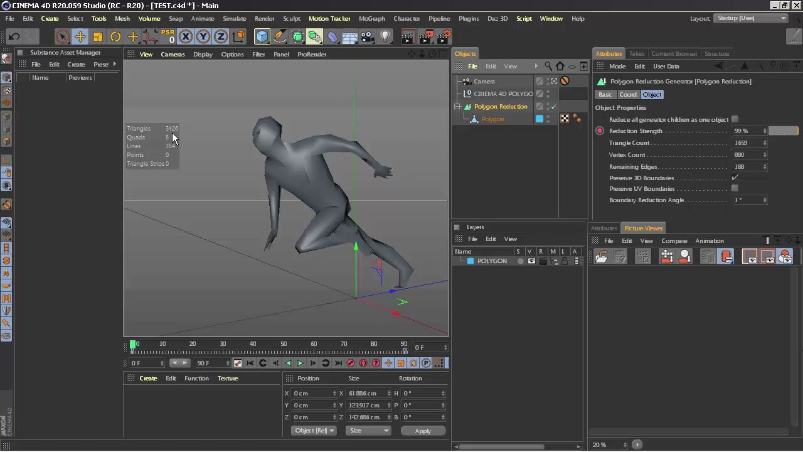Toggle the X axis lock

pyautogui.click(x=186, y=37)
